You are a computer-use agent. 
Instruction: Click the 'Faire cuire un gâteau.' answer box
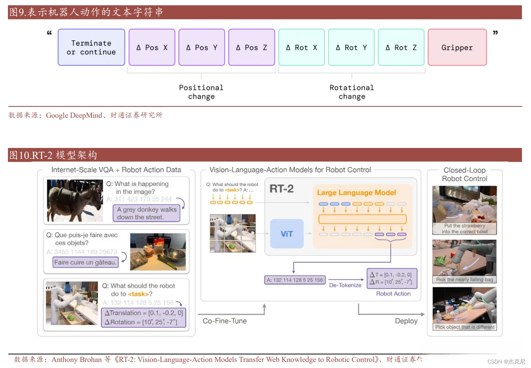pyautogui.click(x=85, y=262)
